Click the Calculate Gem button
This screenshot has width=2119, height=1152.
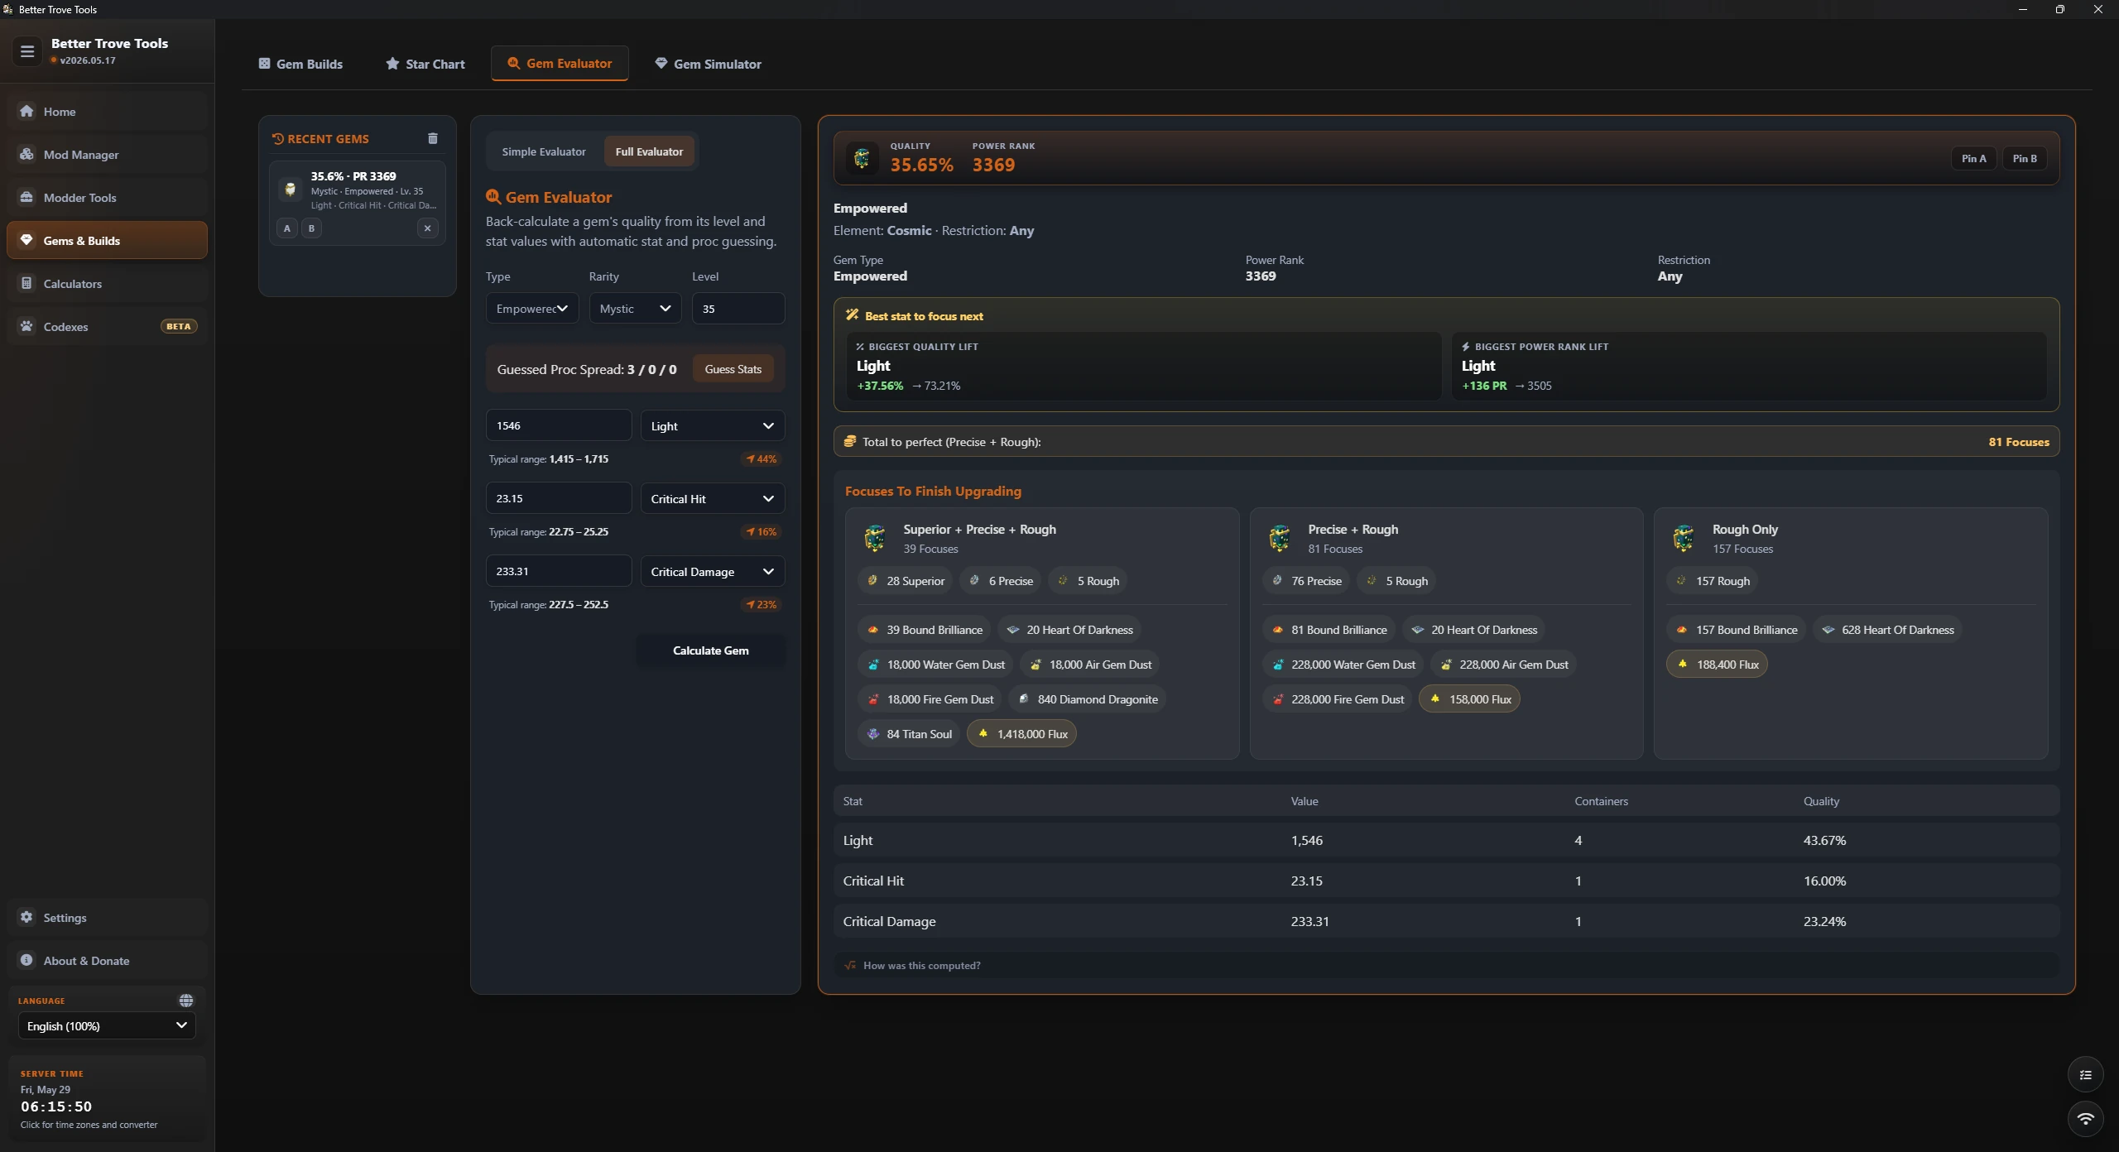pos(710,650)
